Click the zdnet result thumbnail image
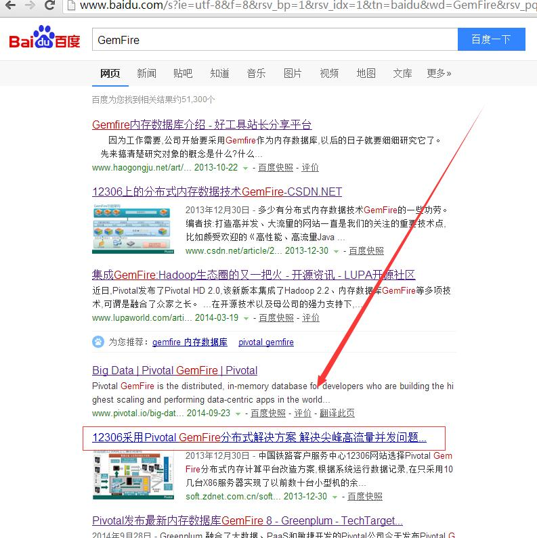 133,474
